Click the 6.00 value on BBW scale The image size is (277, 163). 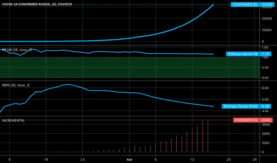click(265, 88)
